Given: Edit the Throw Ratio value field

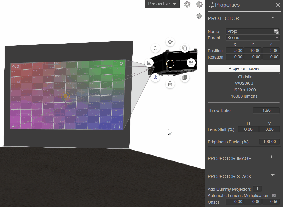Looking at the screenshot, I should pyautogui.click(x=266, y=110).
